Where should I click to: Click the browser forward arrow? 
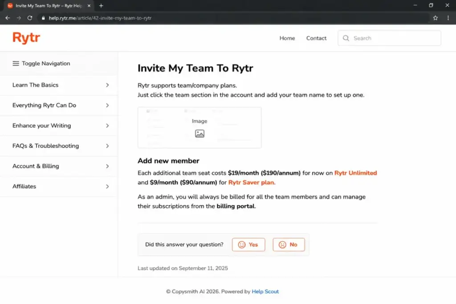(x=19, y=18)
